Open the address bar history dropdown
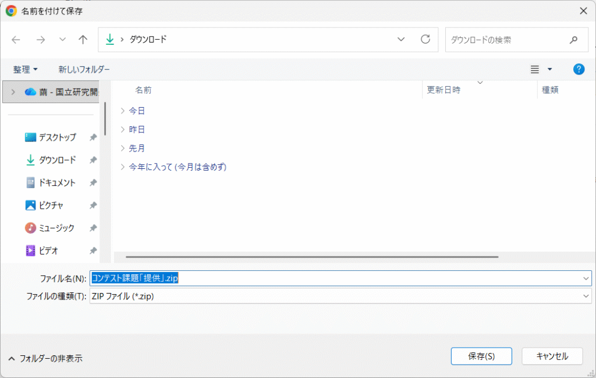This screenshot has width=596, height=378. coord(400,40)
